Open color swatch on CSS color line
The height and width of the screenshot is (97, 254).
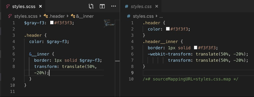click(x=168, y=29)
